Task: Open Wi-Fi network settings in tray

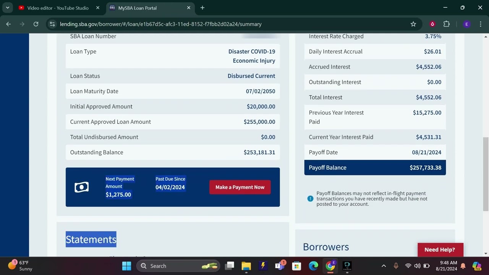Action: point(408,266)
